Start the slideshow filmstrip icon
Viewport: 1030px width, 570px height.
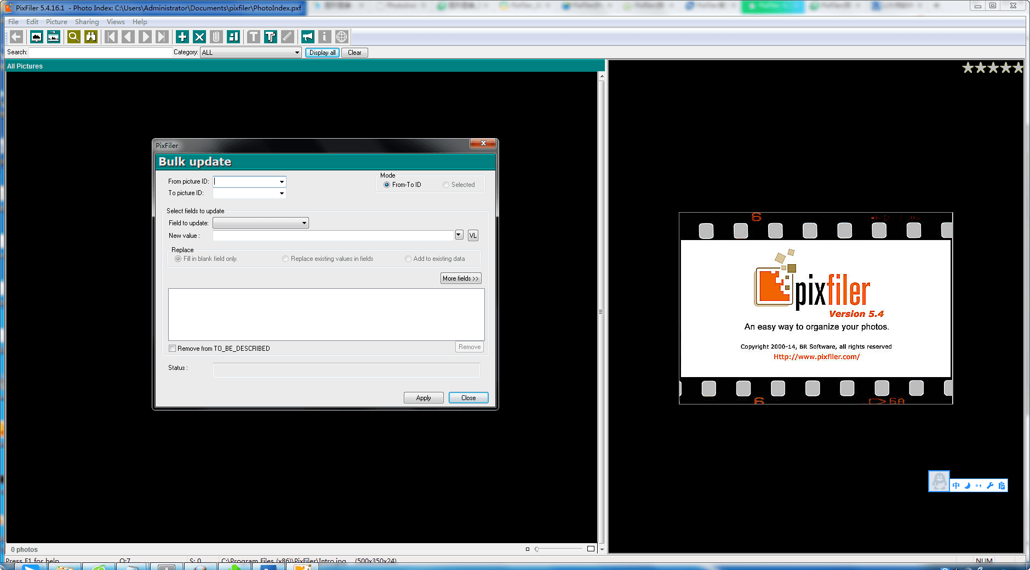point(54,37)
